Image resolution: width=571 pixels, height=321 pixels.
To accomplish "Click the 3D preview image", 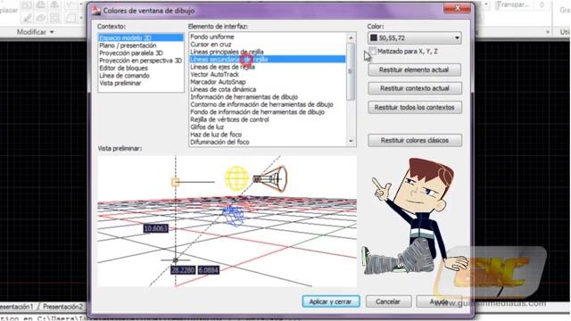I will pyautogui.click(x=228, y=221).
